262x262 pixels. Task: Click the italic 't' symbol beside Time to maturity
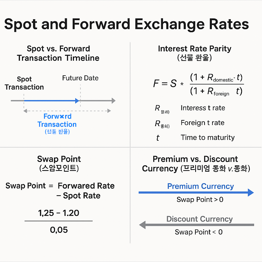158,138
